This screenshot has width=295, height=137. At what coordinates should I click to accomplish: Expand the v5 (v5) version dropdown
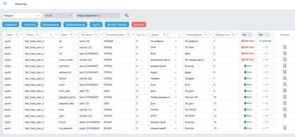tap(58, 15)
